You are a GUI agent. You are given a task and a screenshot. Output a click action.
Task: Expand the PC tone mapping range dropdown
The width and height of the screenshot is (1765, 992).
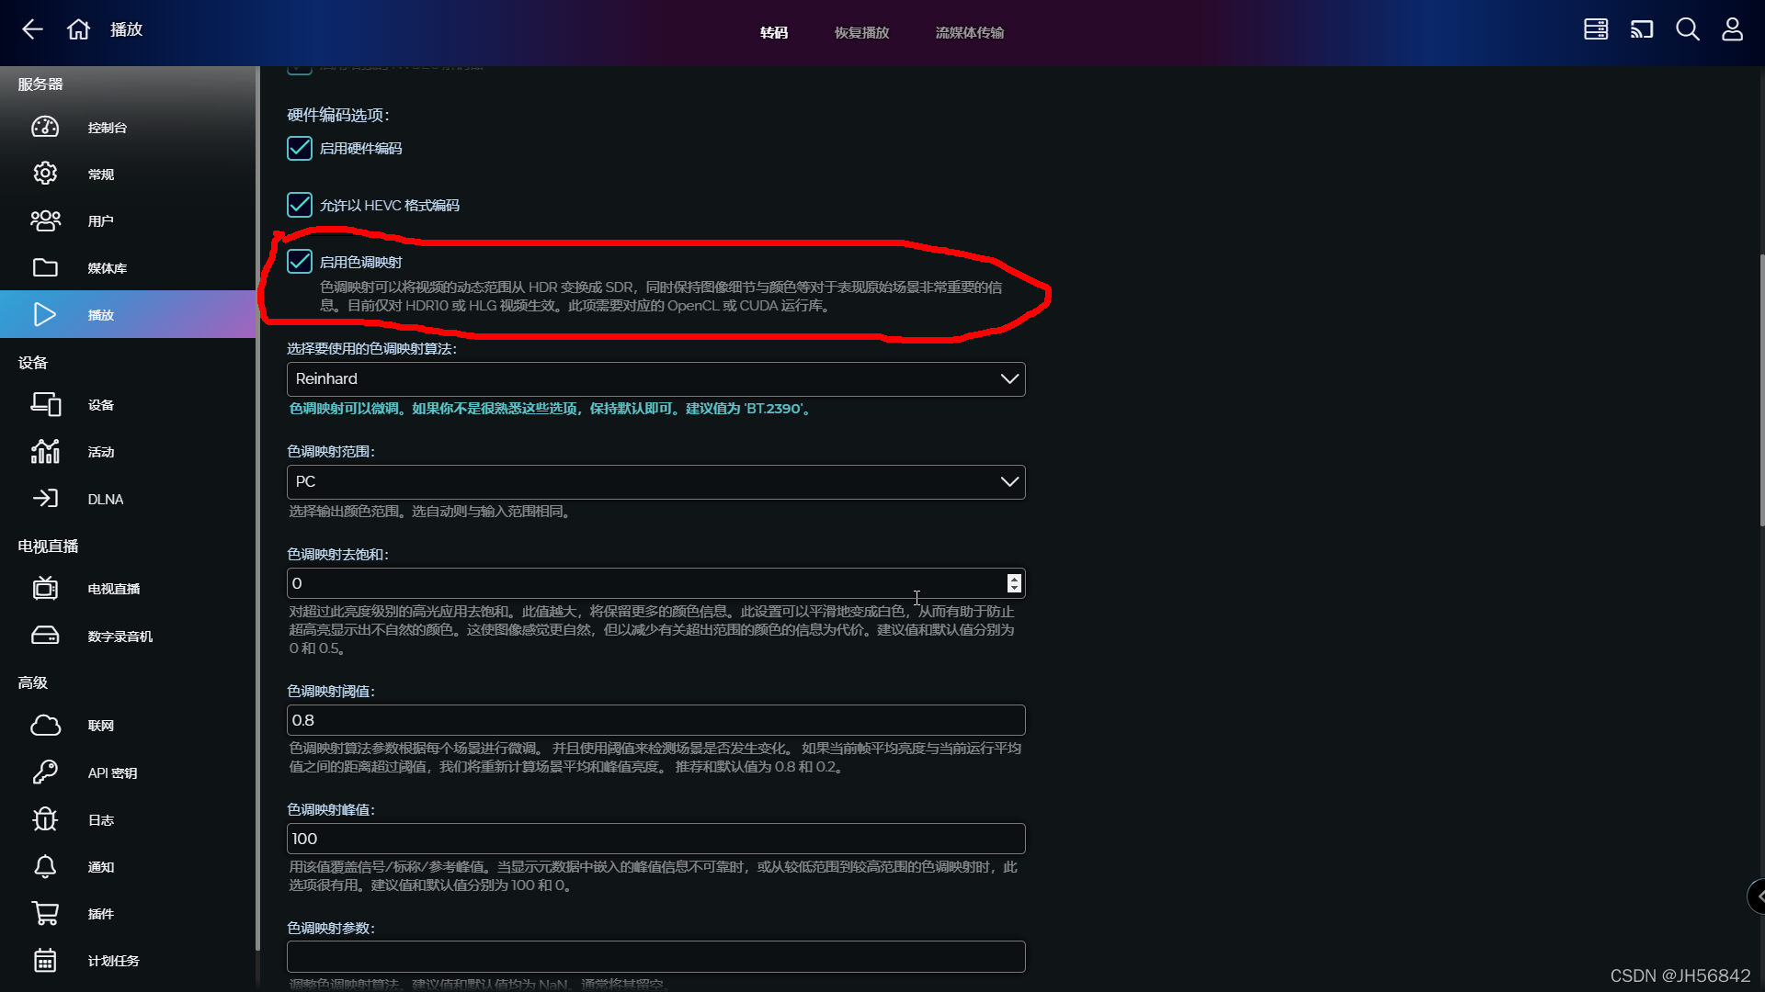pos(655,482)
